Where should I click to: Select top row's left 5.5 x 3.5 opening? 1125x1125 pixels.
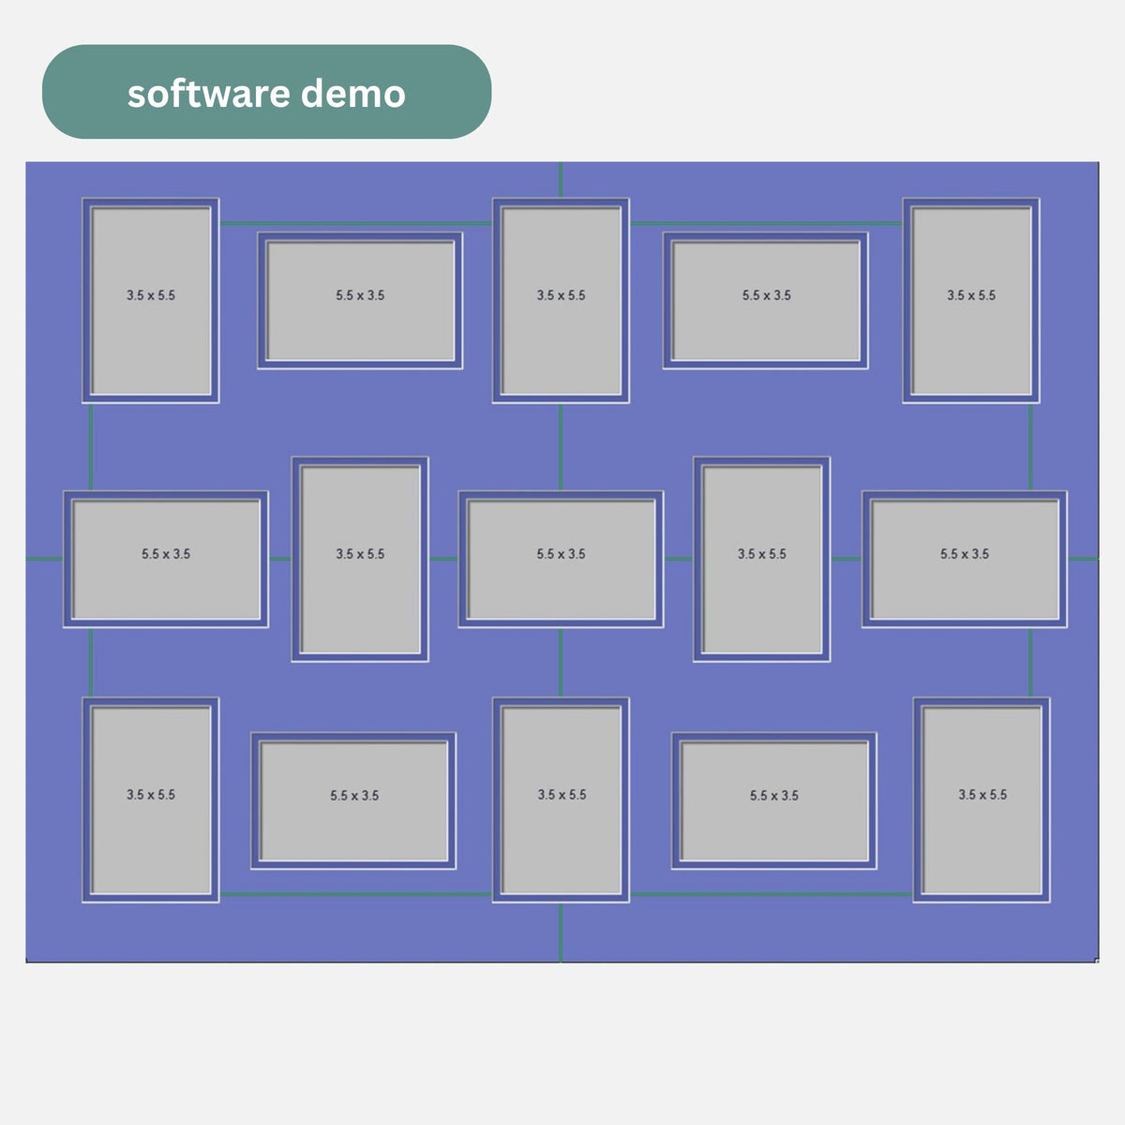[360, 301]
